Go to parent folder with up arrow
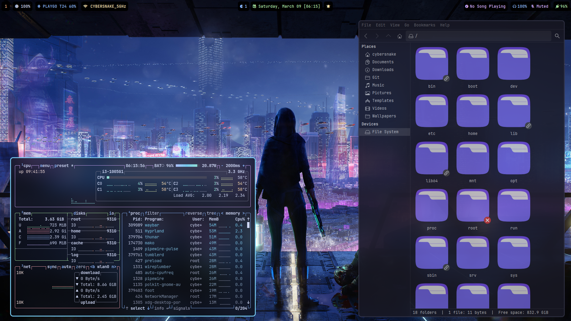This screenshot has height=321, width=571. pyautogui.click(x=388, y=36)
